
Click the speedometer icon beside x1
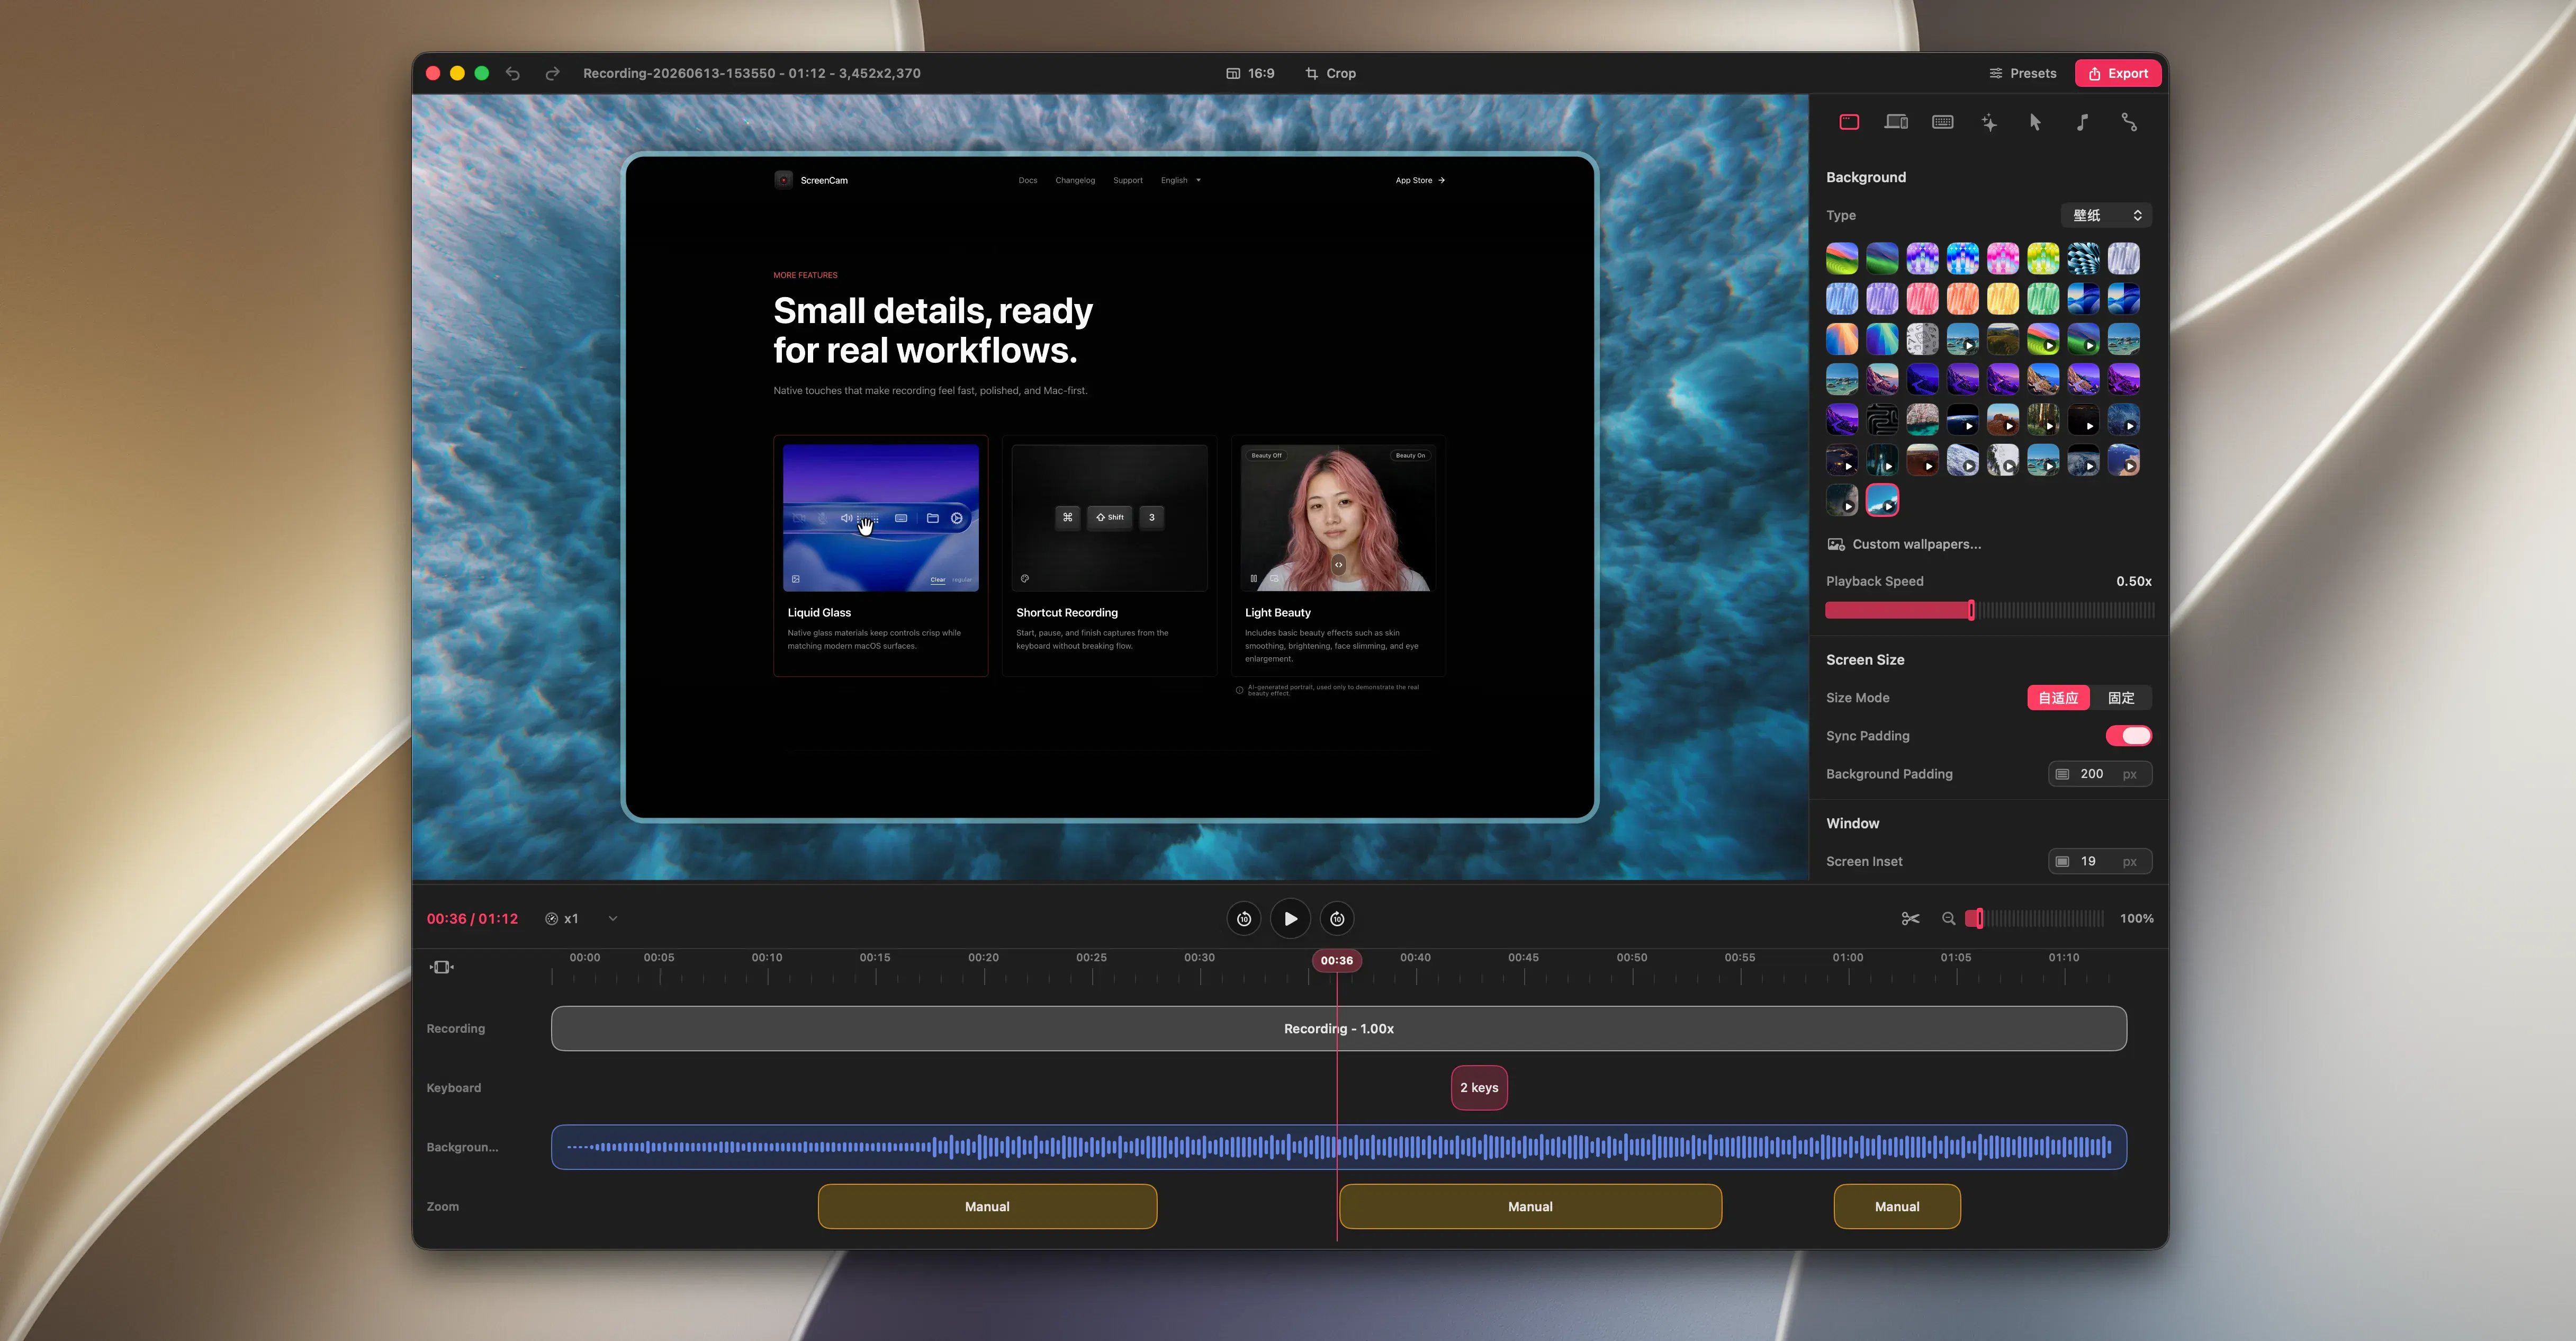tap(551, 919)
